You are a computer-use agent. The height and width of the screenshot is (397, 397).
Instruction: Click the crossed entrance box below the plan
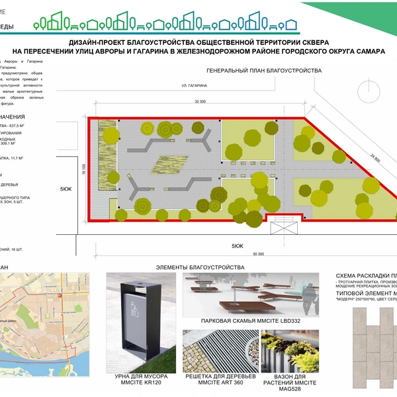click(x=284, y=228)
